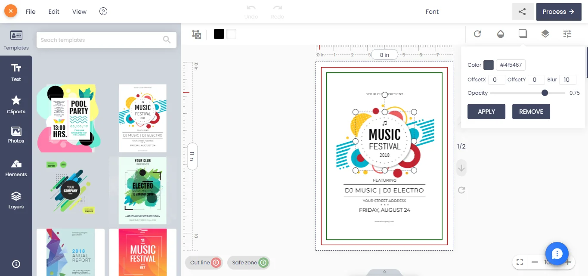Click the 8 in width label
The height and width of the screenshot is (276, 588).
(384, 55)
